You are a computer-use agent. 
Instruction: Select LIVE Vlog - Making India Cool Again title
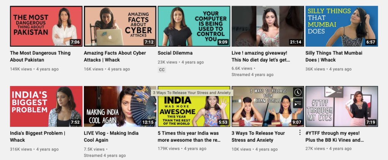pyautogui.click(x=111, y=136)
